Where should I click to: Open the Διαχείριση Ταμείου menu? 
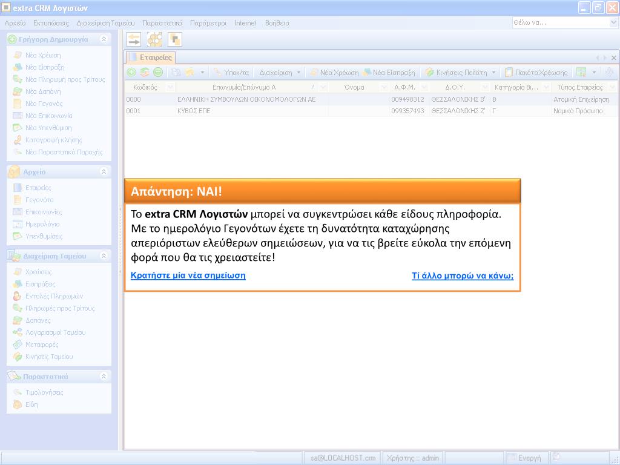(105, 23)
